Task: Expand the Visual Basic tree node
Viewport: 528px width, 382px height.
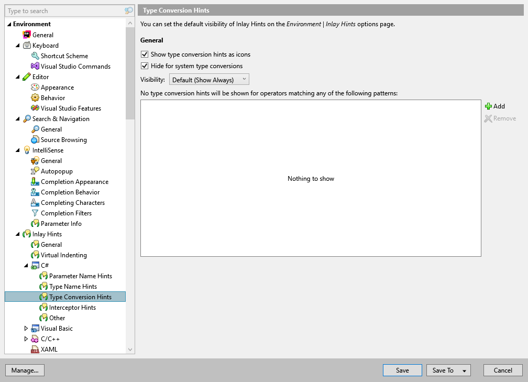Action: pyautogui.click(x=27, y=328)
